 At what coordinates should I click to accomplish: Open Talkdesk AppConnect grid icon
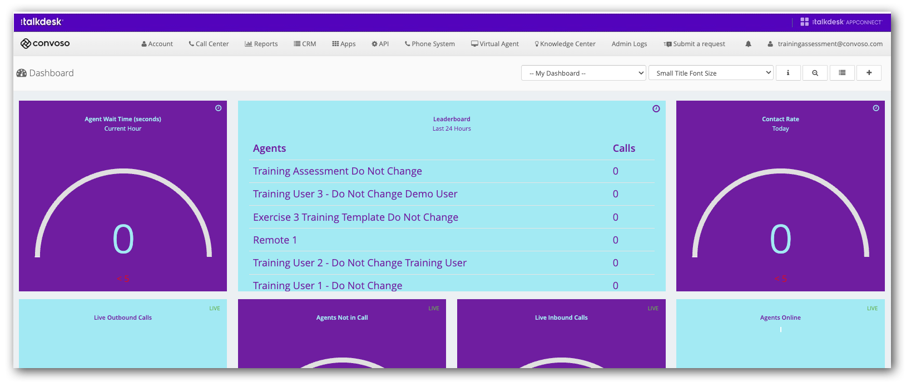point(804,22)
